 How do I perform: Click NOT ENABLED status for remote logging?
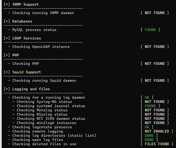pos(157,131)
